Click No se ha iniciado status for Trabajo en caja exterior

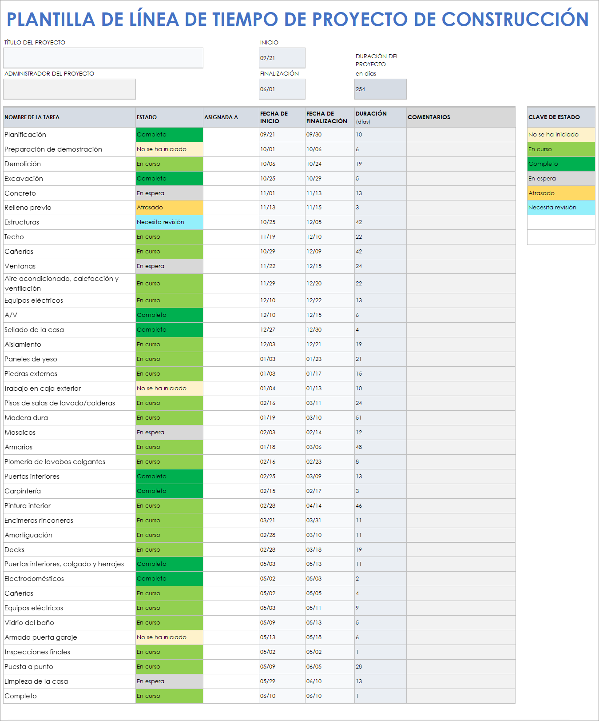pos(169,389)
